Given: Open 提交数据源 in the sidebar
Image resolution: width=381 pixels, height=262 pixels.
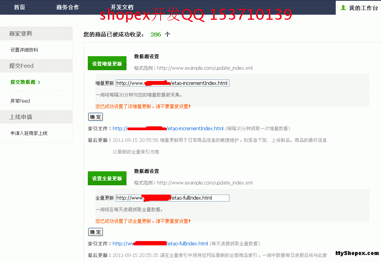Looking at the screenshot, I should [23, 82].
